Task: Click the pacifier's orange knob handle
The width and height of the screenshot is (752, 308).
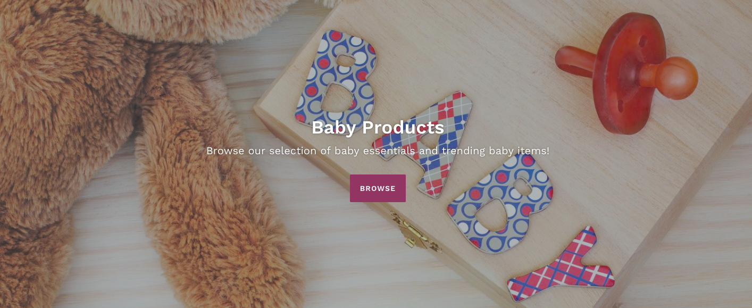Action: click(x=670, y=78)
